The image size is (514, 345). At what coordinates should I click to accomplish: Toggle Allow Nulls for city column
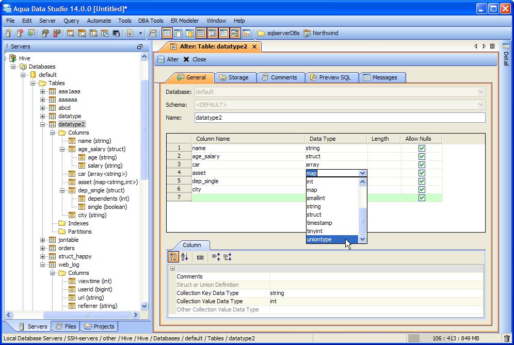pos(422,189)
